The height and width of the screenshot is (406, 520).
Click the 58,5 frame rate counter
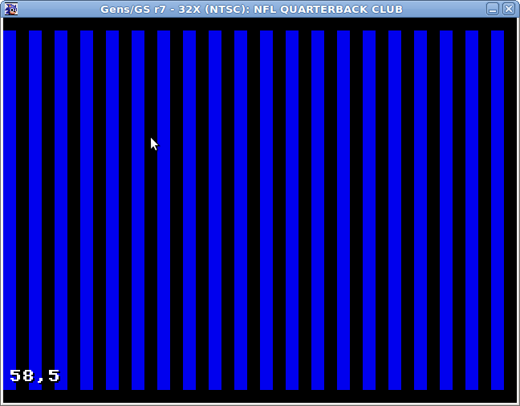(35, 376)
